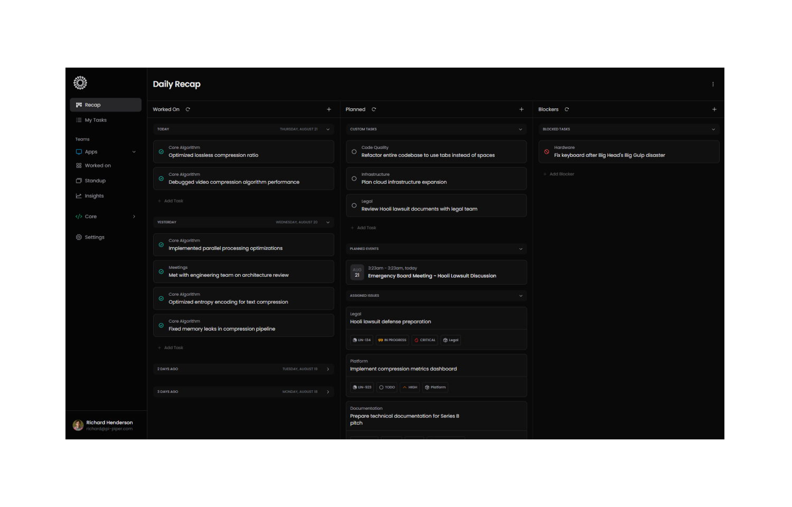Refresh the Worked On column
This screenshot has width=792, height=507.
tap(187, 109)
